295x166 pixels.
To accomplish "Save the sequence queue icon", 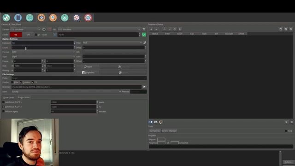I will tap(286, 29).
